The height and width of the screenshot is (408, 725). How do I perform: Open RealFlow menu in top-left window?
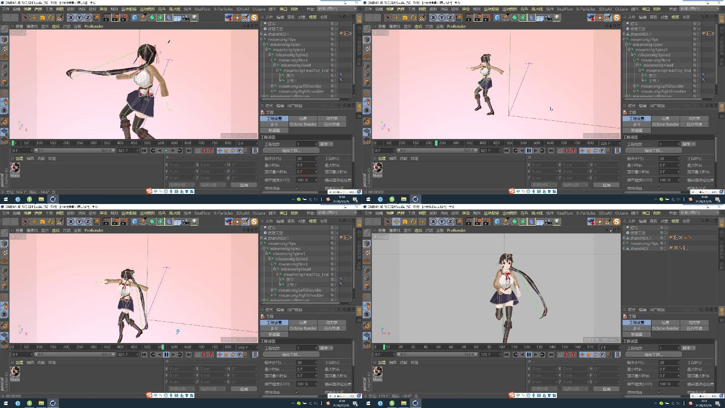(202, 9)
